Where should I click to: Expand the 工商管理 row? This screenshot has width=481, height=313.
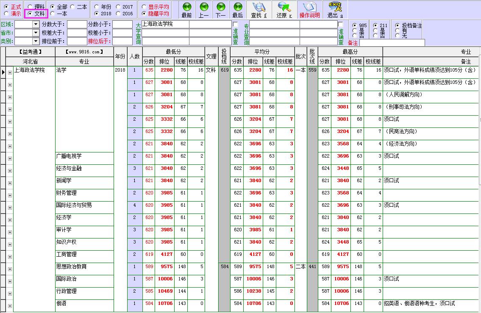[10, 257]
